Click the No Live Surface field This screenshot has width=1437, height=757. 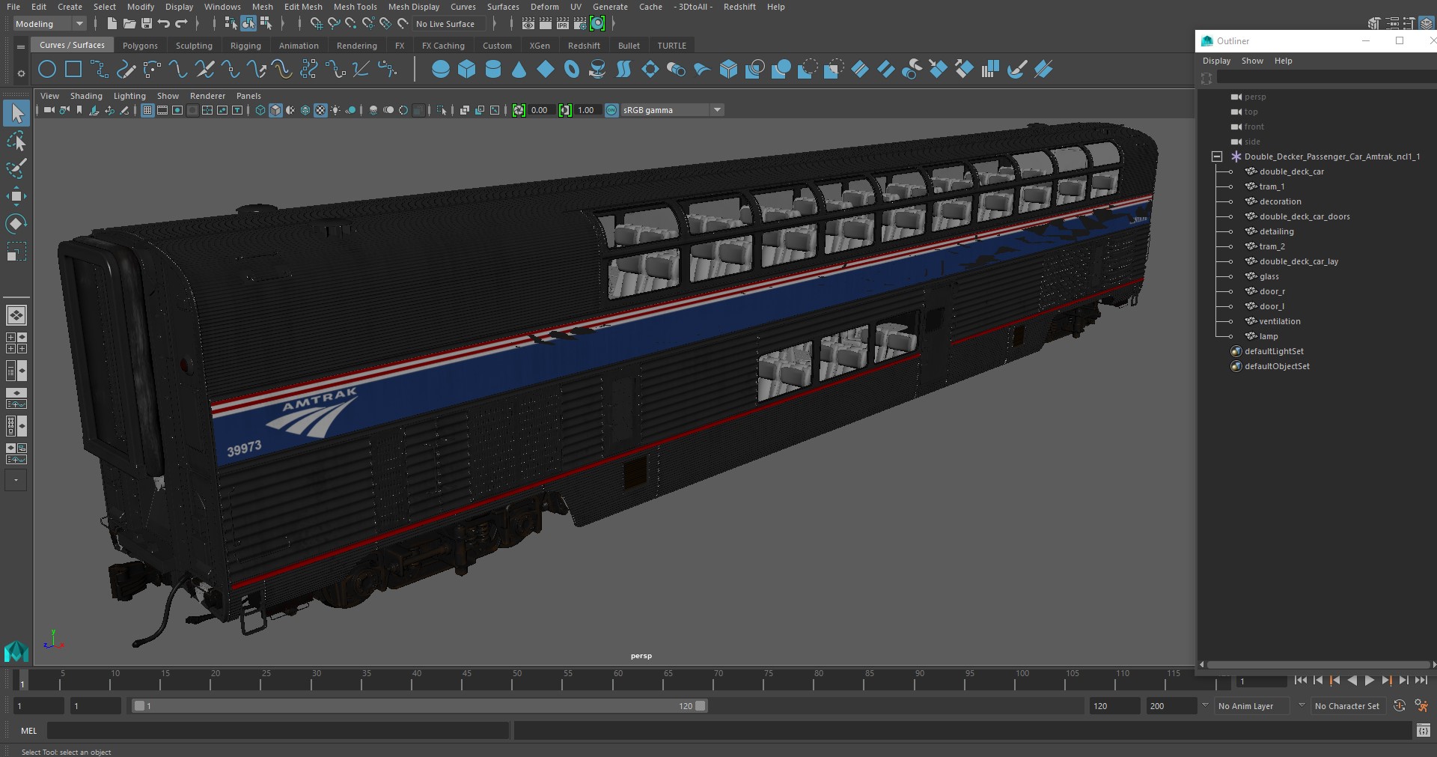click(449, 24)
